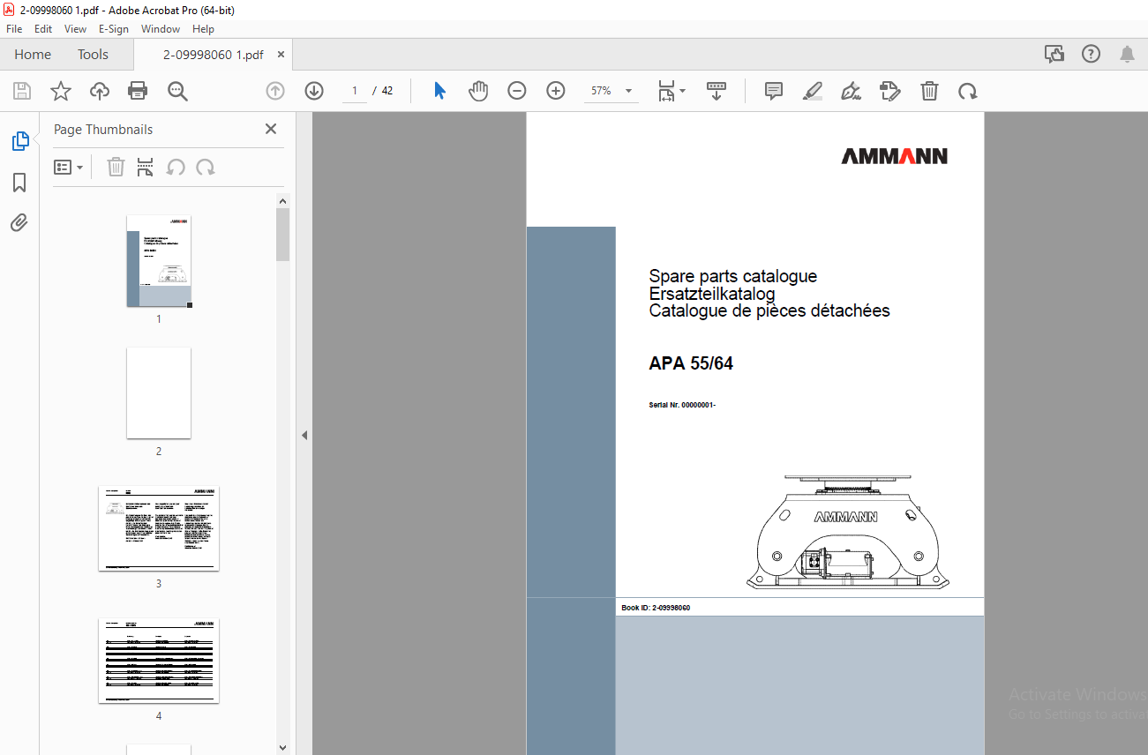This screenshot has width=1148, height=755.
Task: Open the Attachments paperclip panel
Action: [19, 223]
